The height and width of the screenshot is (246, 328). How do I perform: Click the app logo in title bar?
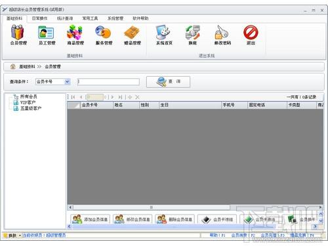click(x=5, y=9)
